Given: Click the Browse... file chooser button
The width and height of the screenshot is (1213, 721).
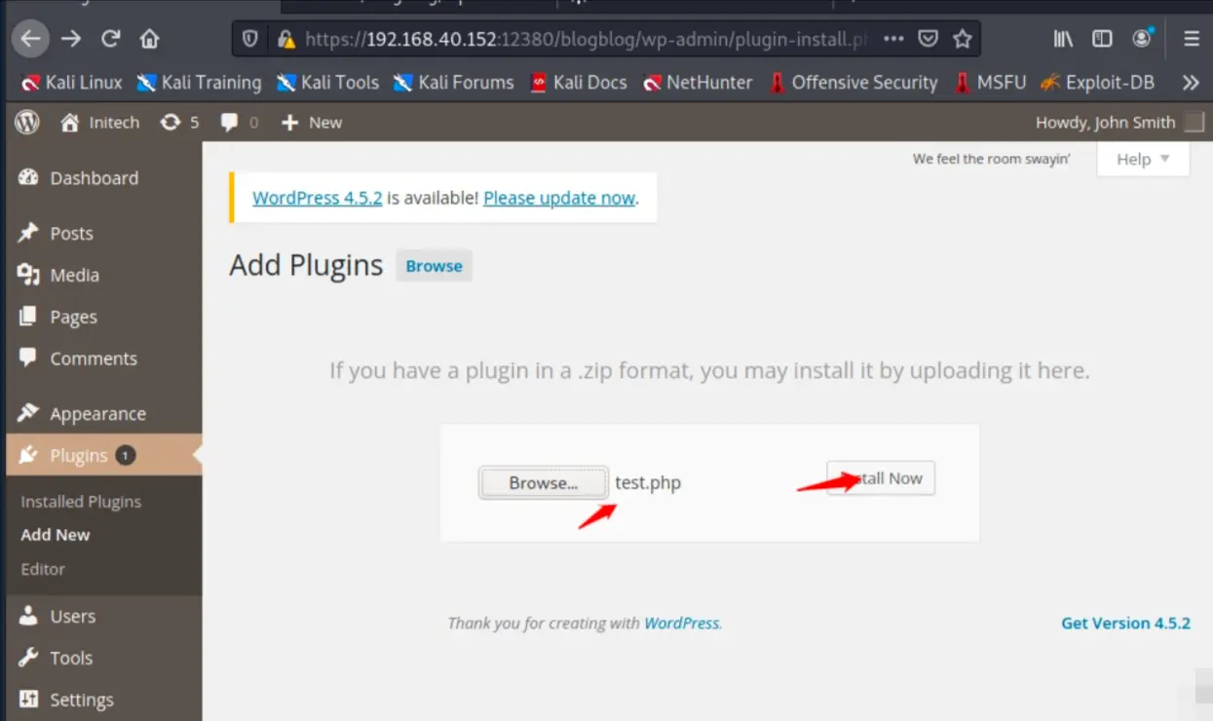Looking at the screenshot, I should coord(543,483).
